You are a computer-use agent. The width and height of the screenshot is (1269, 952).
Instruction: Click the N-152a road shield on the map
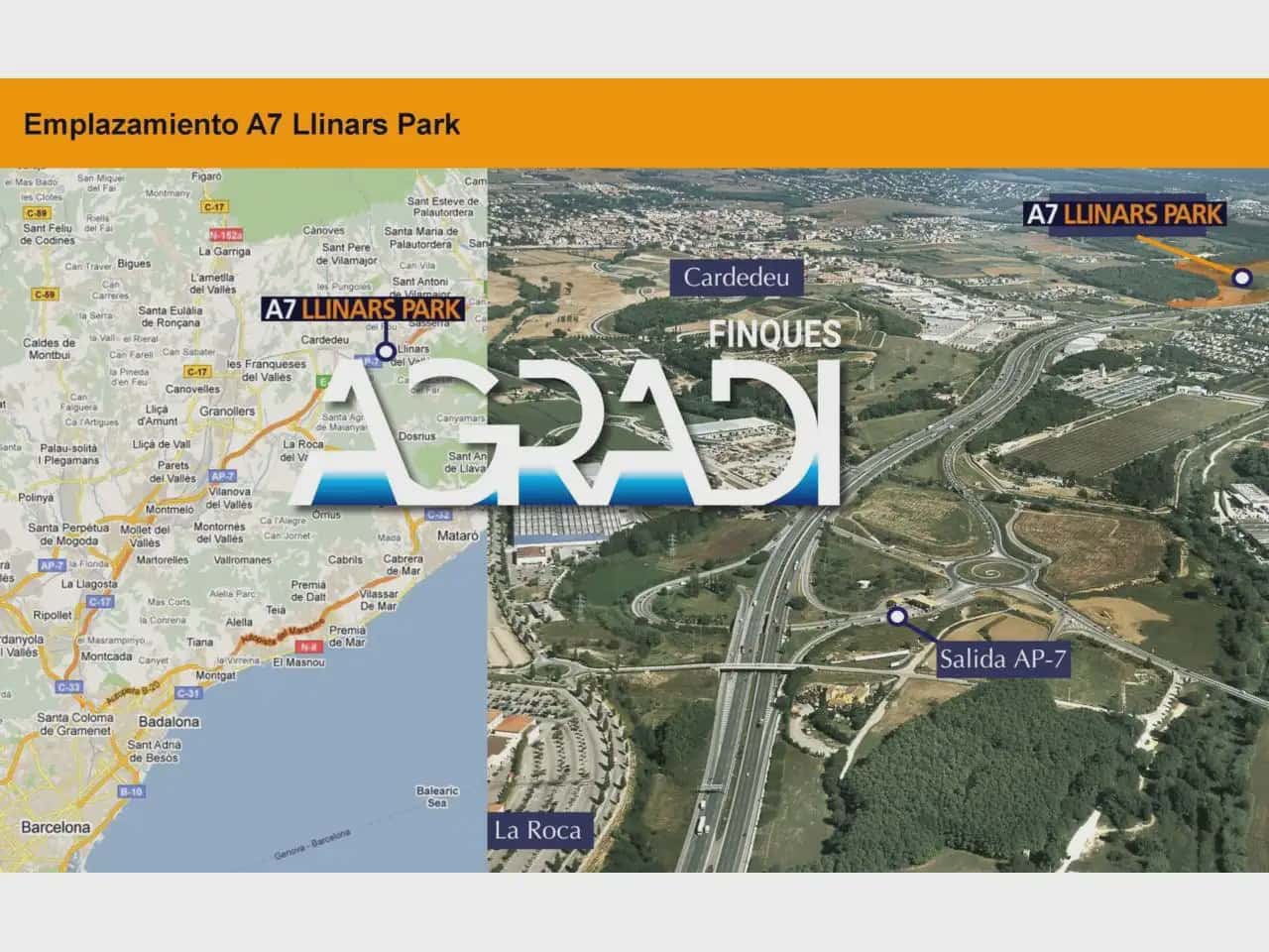tap(225, 236)
